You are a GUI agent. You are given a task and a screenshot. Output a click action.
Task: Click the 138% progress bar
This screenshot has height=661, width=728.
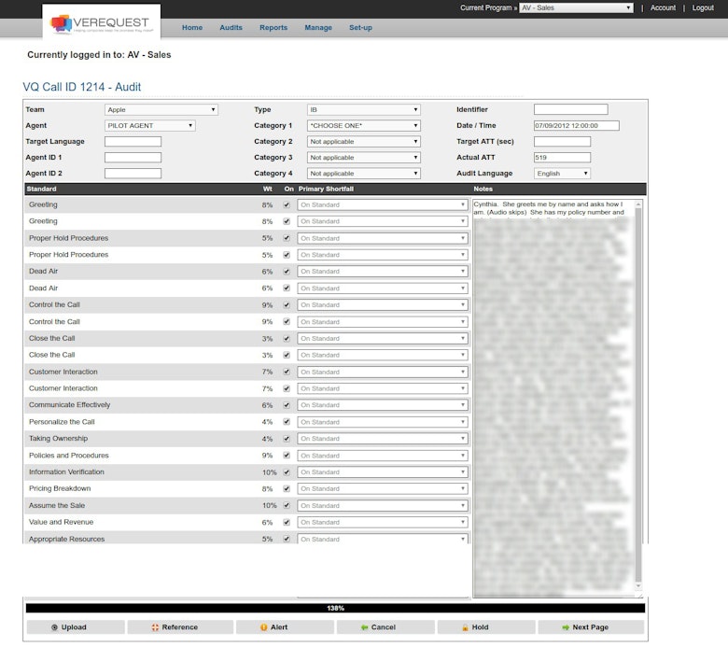pyautogui.click(x=335, y=608)
